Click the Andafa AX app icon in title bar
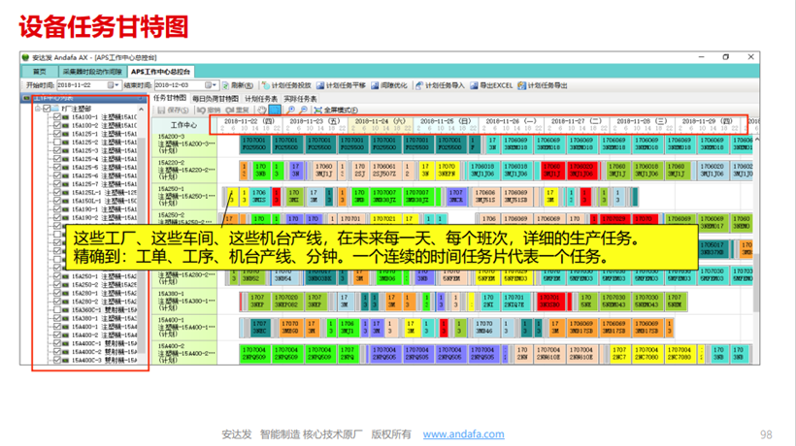 (25, 57)
